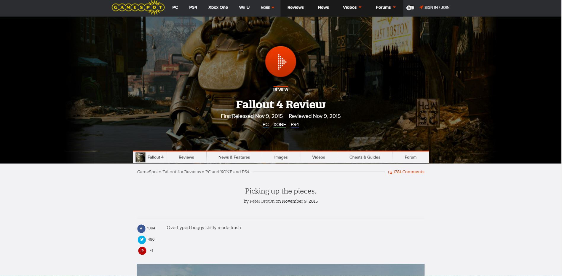The height and width of the screenshot is (276, 562).
Task: Open News & Features tab
Action: click(x=234, y=157)
